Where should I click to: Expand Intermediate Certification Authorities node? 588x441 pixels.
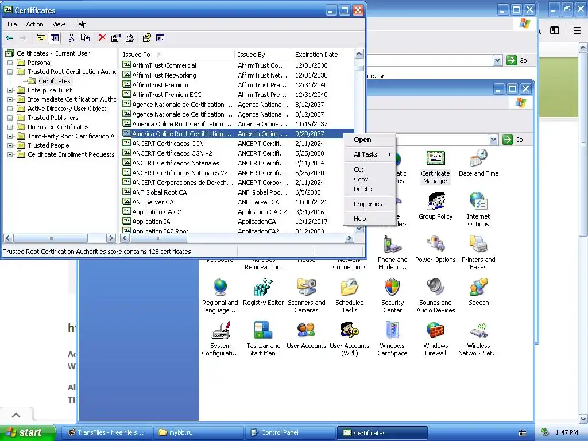(x=10, y=99)
